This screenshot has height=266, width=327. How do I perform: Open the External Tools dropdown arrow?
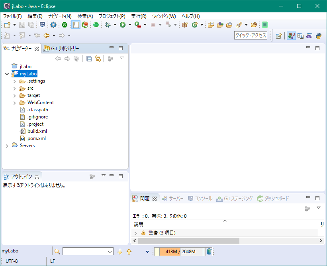145,25
